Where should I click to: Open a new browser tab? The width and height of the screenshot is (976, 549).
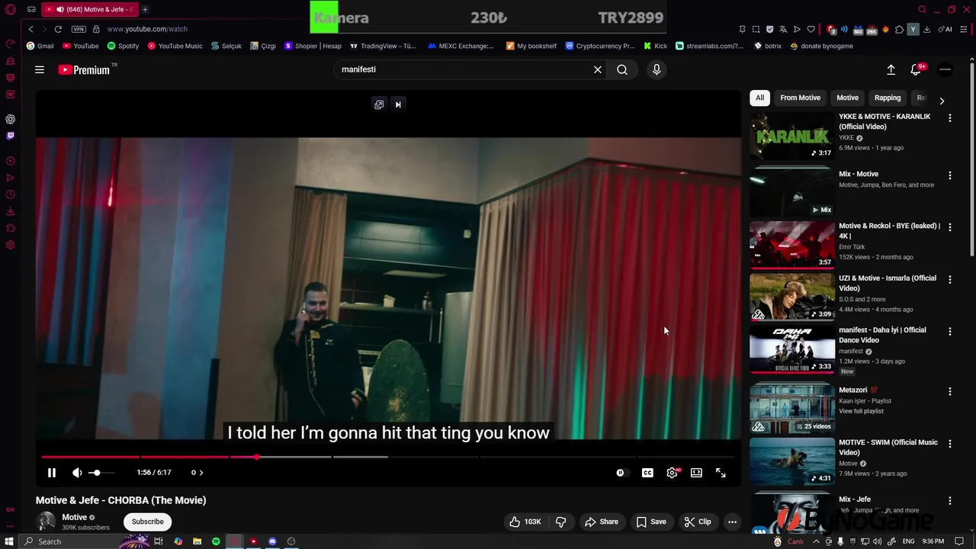point(145,9)
